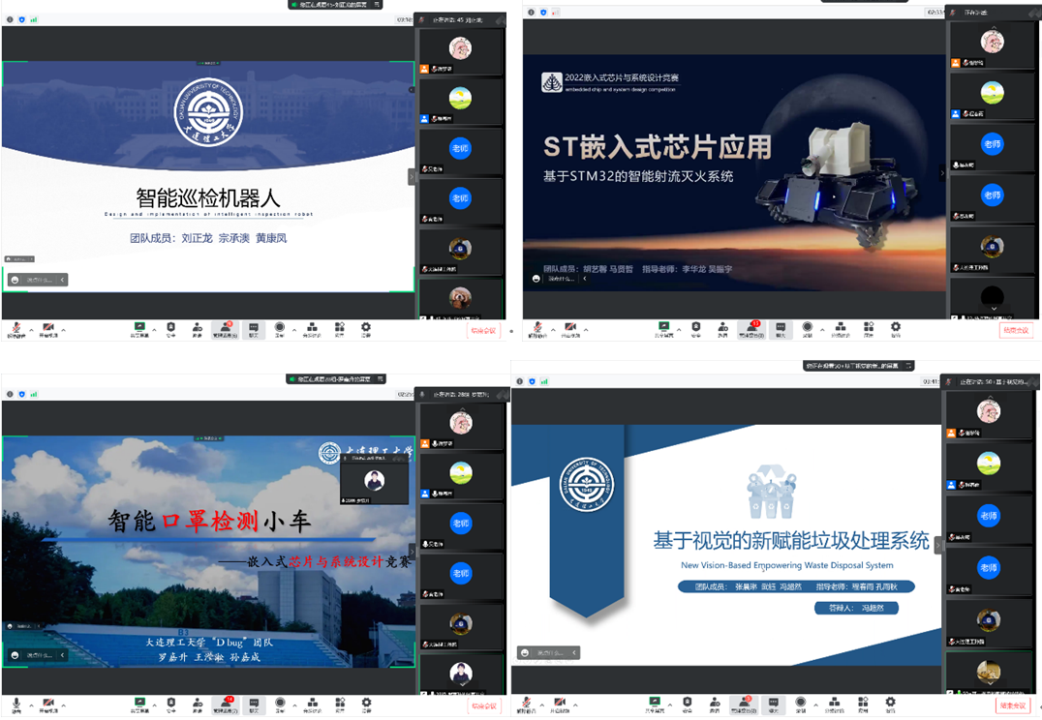Expand video options arrow beside top-right camera
The image size is (1042, 720).
pos(587,329)
